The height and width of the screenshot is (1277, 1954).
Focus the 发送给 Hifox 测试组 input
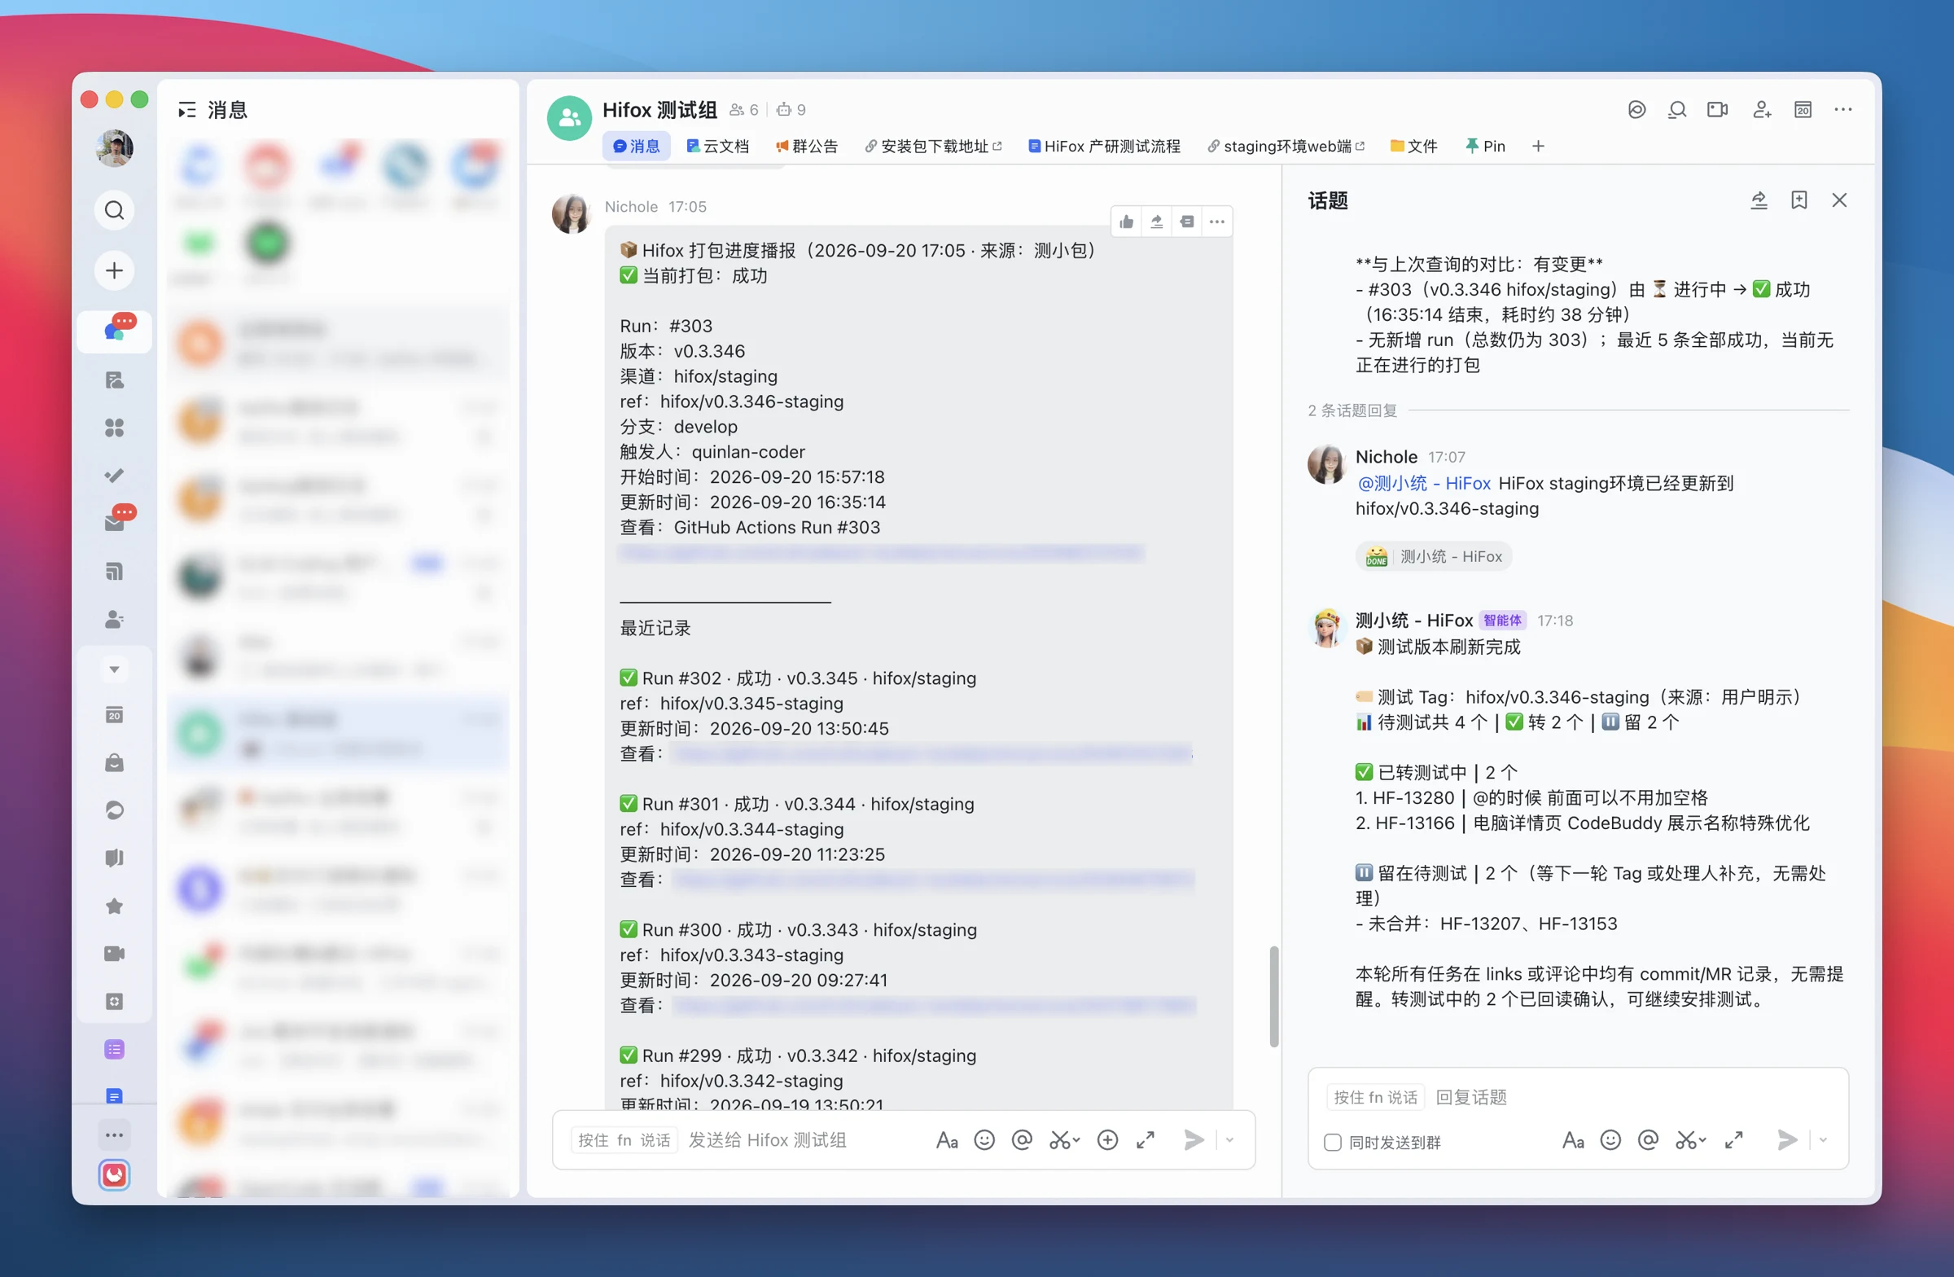pyautogui.click(x=767, y=1140)
